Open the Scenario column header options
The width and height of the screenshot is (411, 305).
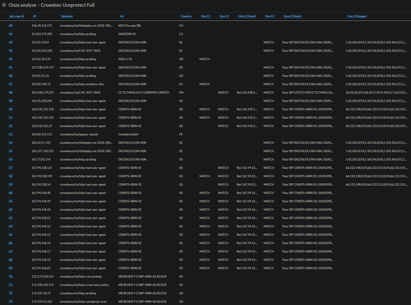(x=67, y=17)
